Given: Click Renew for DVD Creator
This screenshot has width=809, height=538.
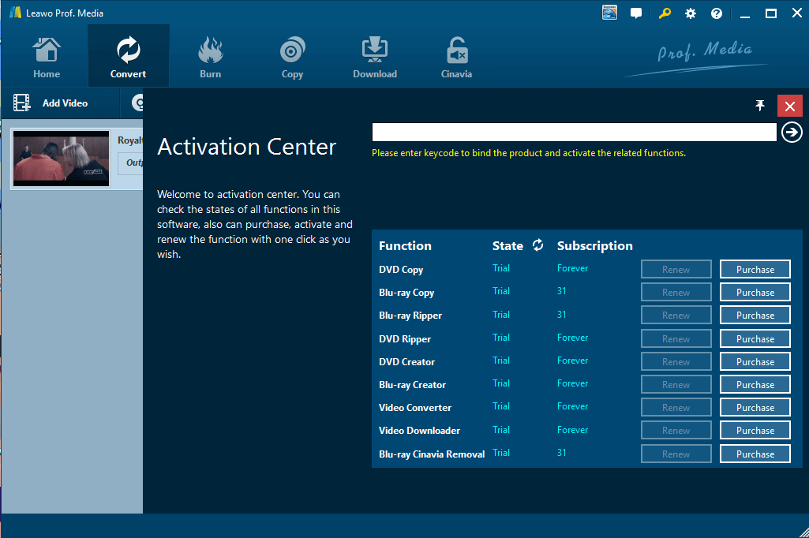Looking at the screenshot, I should 676,361.
